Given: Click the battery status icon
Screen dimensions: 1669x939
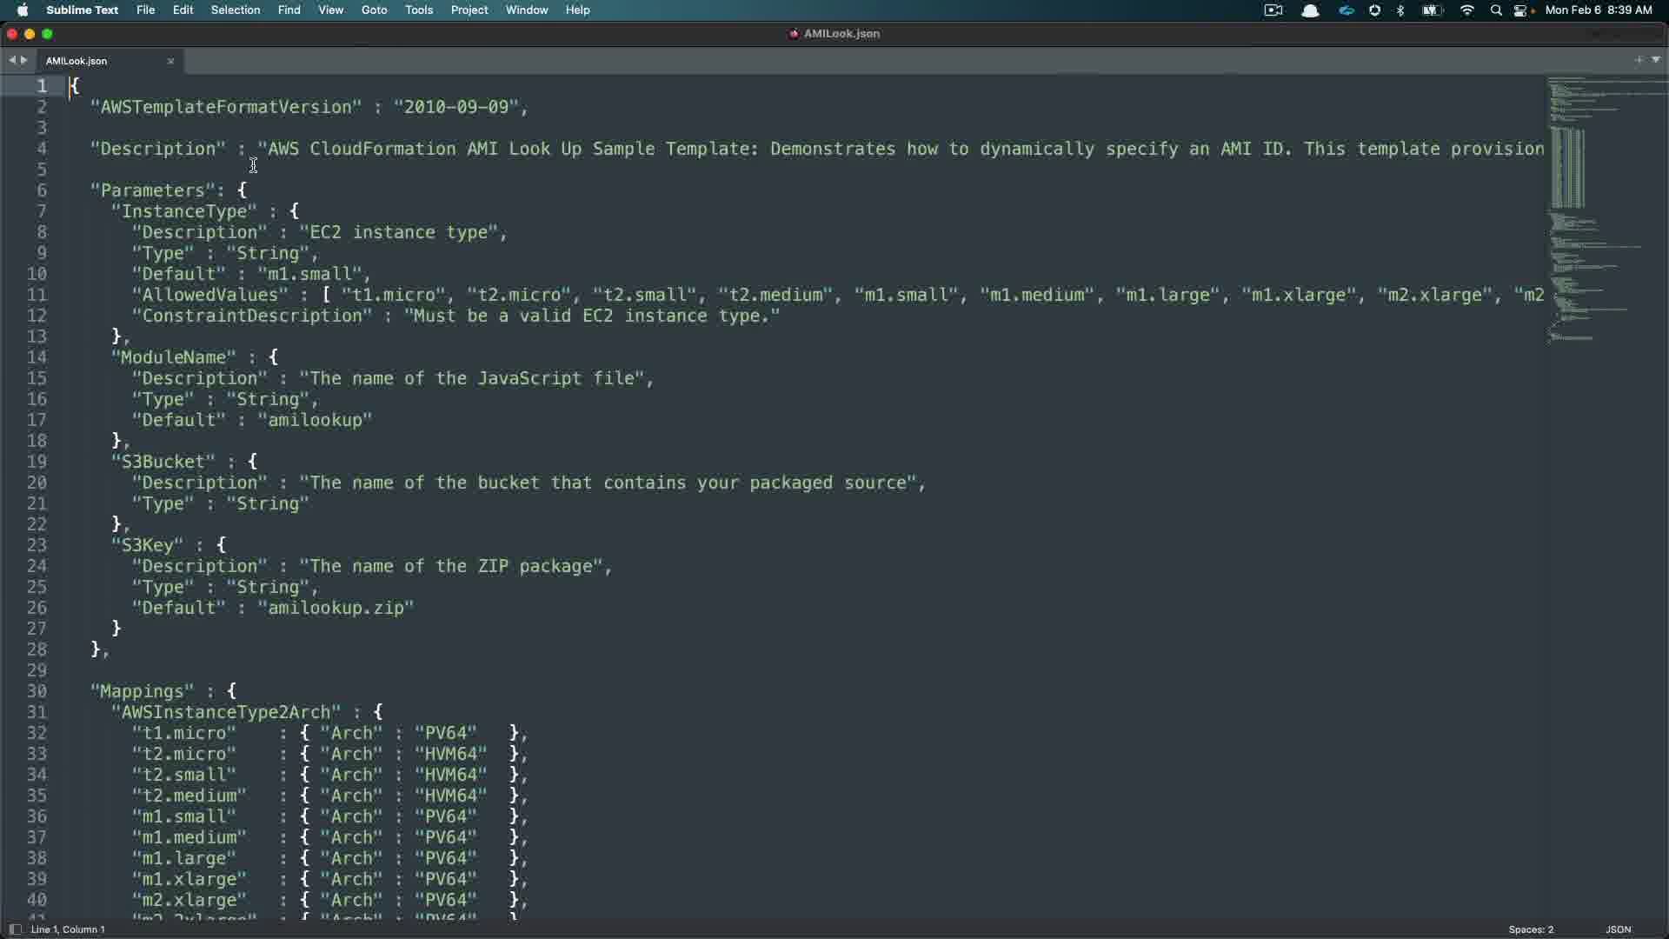Looking at the screenshot, I should [x=1432, y=10].
